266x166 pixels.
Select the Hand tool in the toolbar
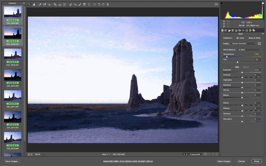34,4
